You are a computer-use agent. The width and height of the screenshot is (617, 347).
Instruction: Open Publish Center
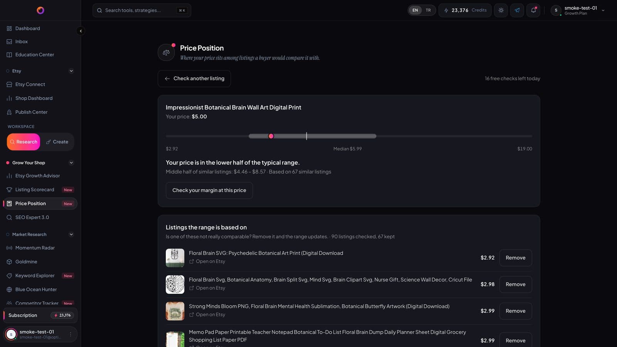[40, 112]
